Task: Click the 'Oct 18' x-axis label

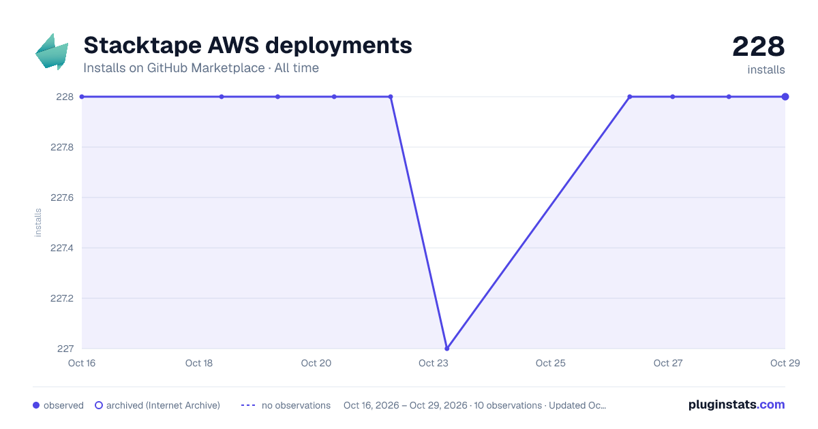Action: coord(199,363)
